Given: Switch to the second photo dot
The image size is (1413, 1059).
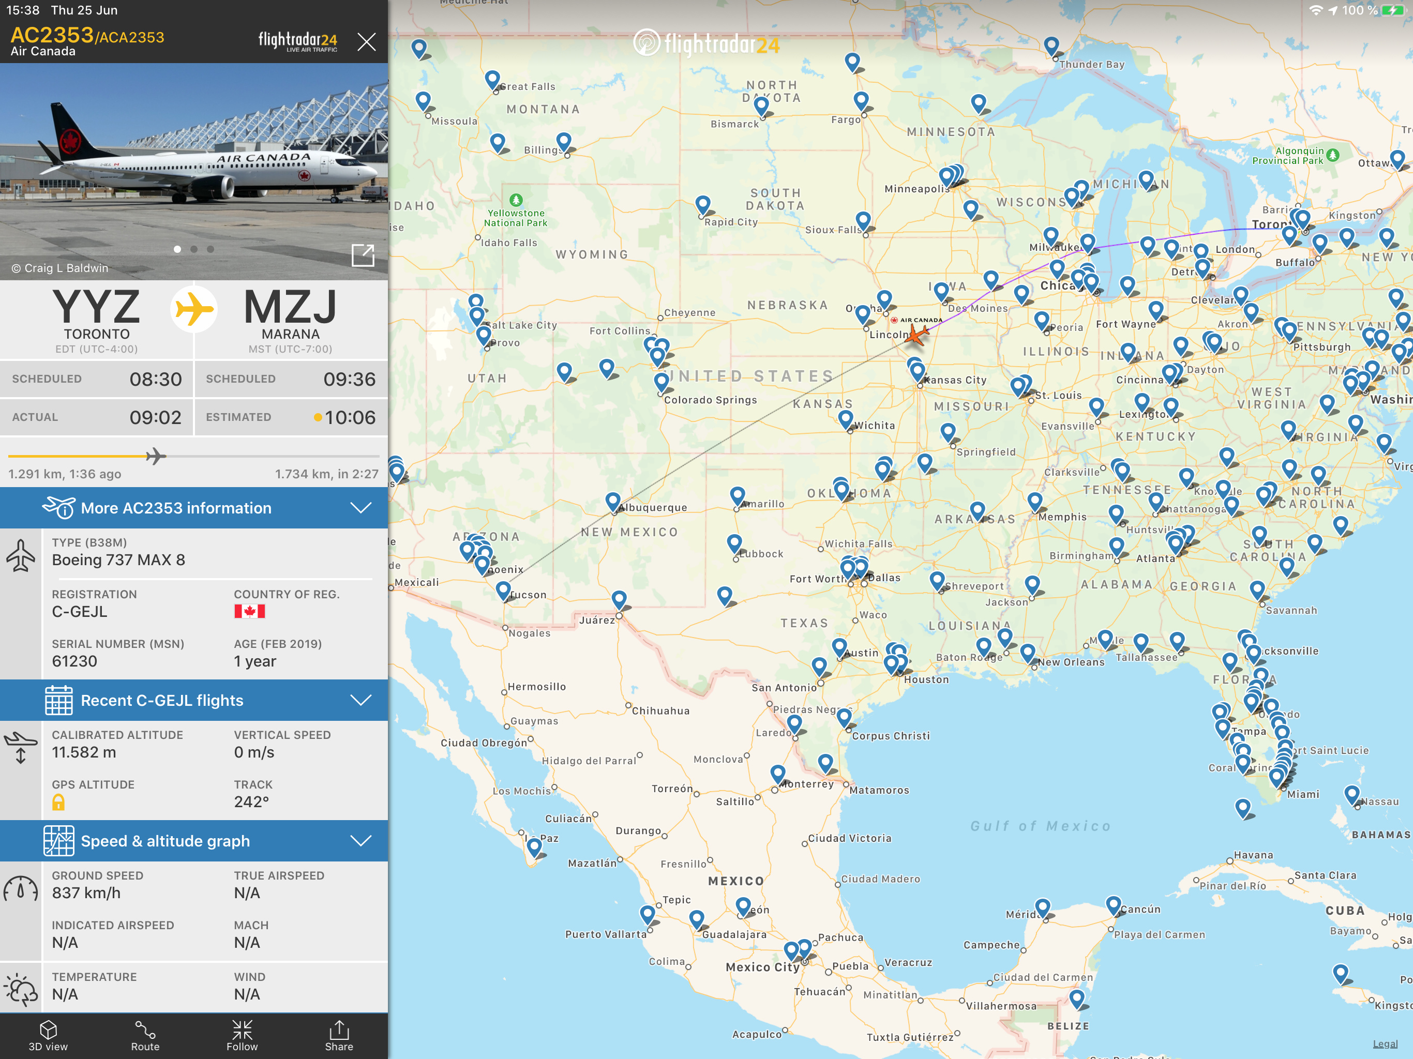Looking at the screenshot, I should click(x=193, y=249).
